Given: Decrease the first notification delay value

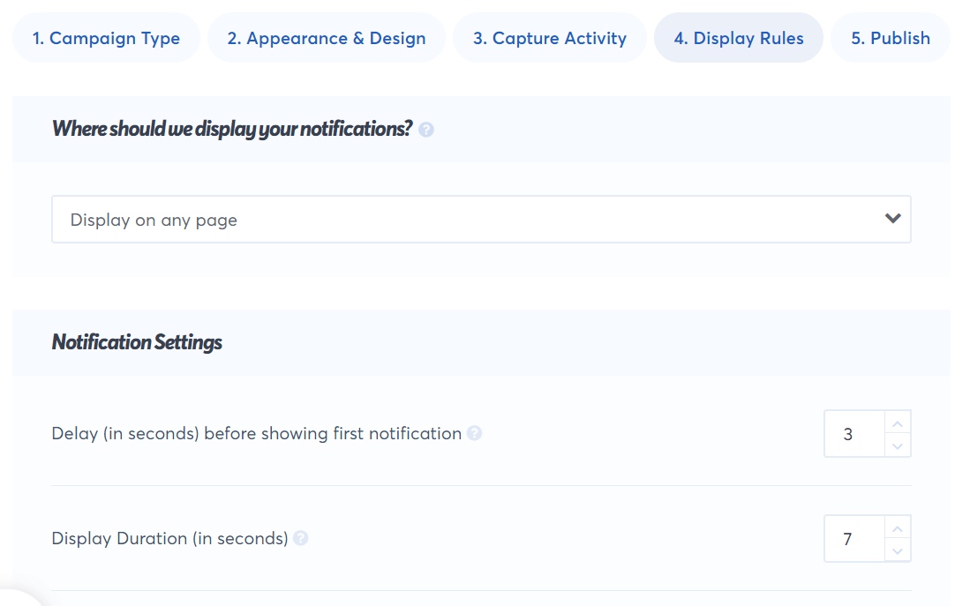Looking at the screenshot, I should point(898,445).
